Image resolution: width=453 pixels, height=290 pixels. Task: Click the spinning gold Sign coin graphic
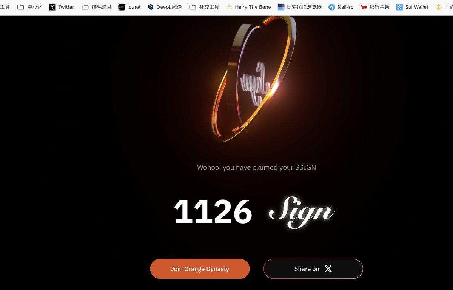click(251, 77)
